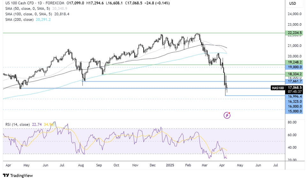Click the Jul label at the far right of the time axis
This screenshot has height=181, width=308.
coord(275,165)
